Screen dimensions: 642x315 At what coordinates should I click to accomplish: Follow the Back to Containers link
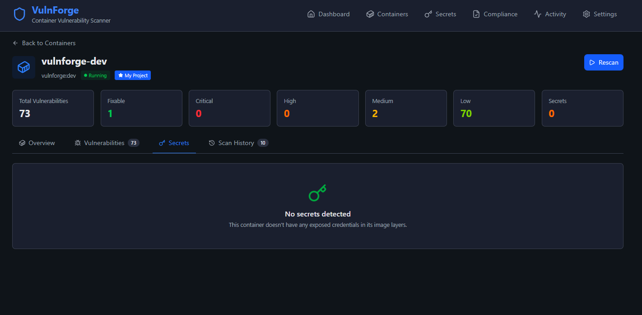(49, 43)
